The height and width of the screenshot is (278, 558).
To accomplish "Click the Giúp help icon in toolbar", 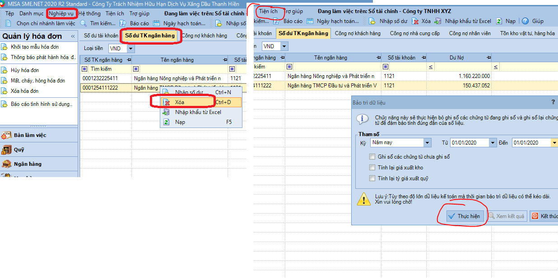I will pyautogui.click(x=525, y=21).
